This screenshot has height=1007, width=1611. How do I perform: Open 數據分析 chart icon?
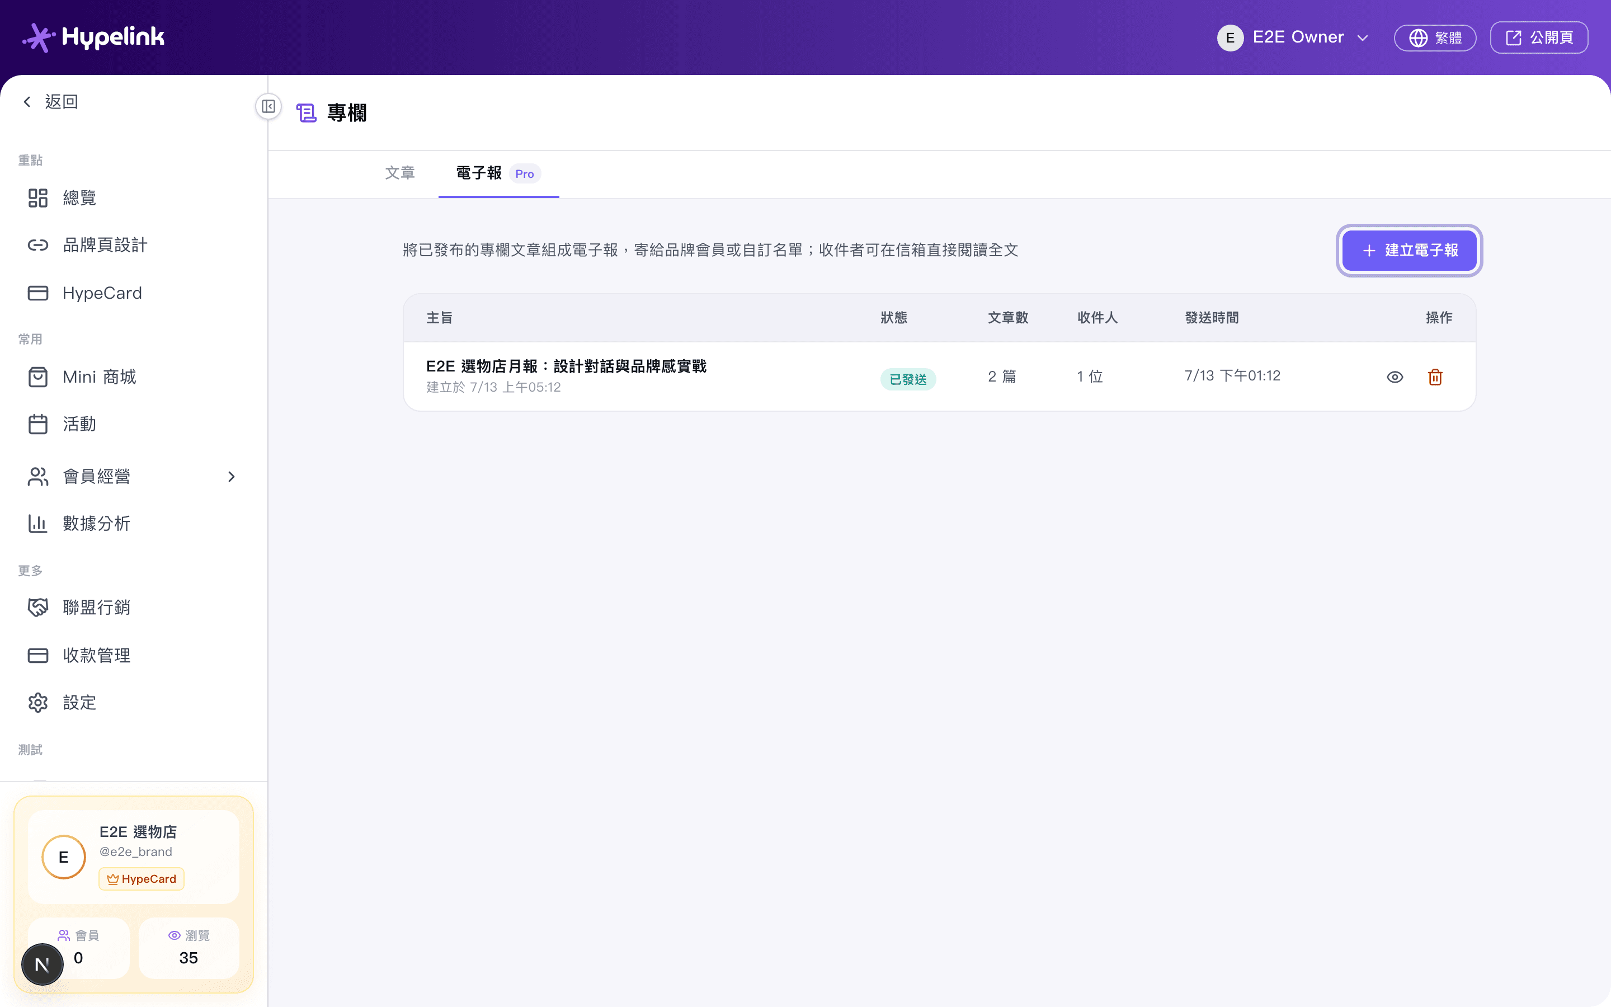[x=38, y=524]
